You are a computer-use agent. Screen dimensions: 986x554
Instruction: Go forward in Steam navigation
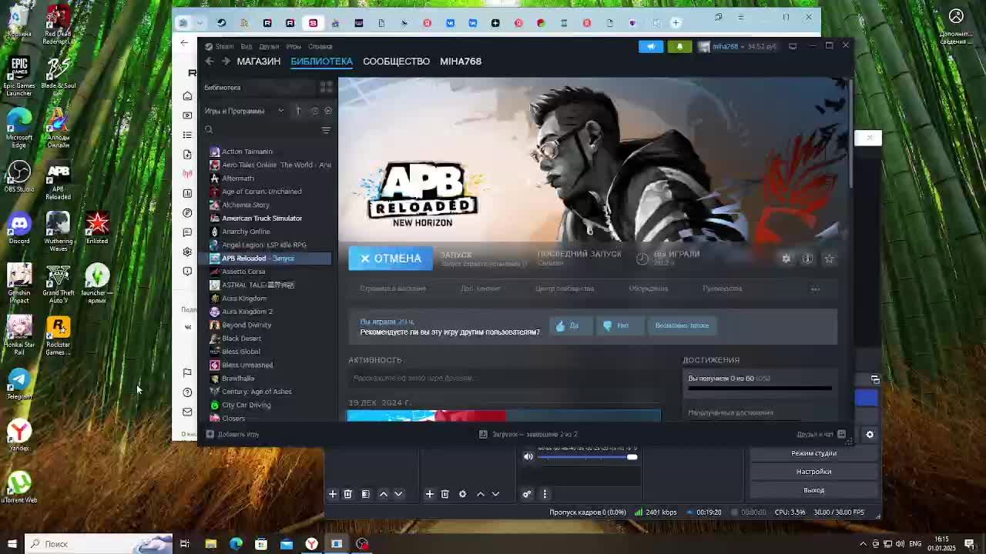[x=226, y=62]
